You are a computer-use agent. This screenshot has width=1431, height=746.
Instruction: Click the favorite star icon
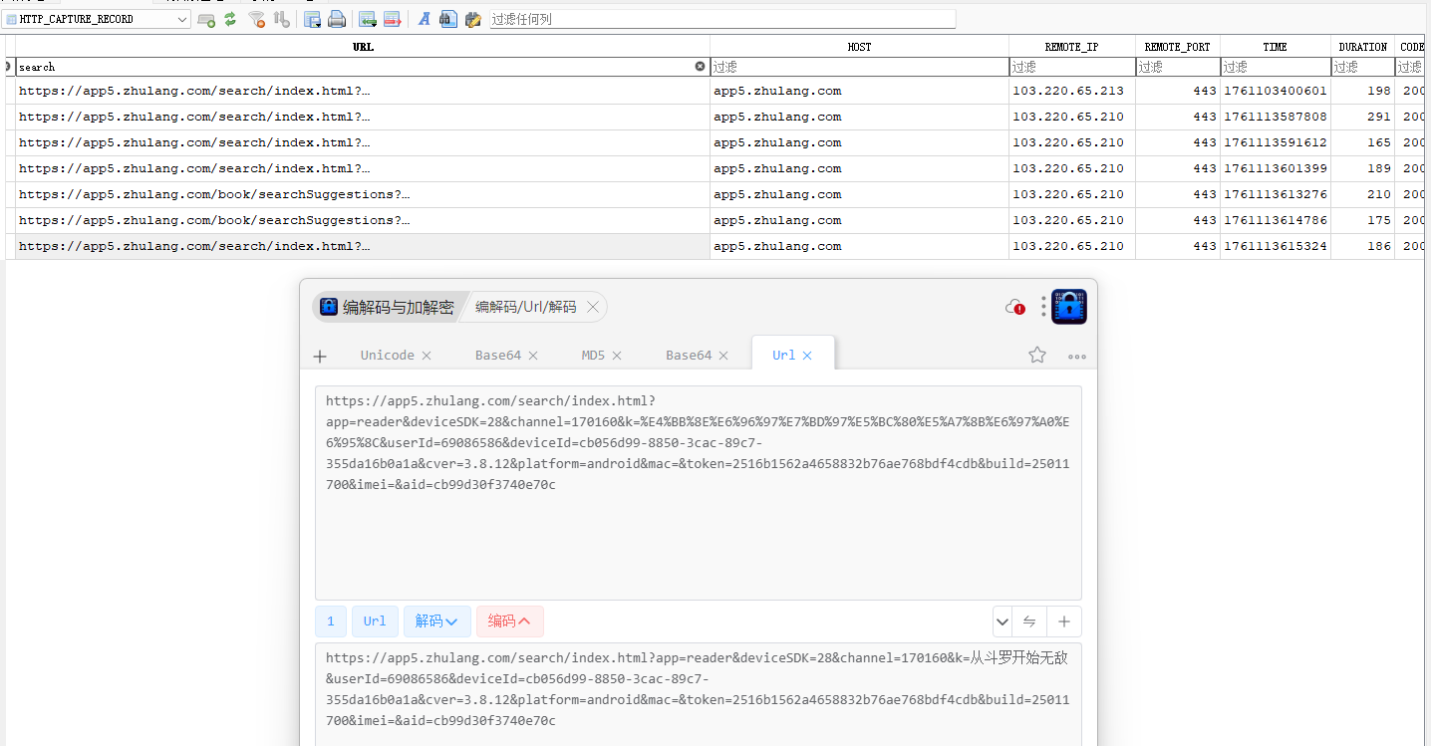click(x=1037, y=355)
